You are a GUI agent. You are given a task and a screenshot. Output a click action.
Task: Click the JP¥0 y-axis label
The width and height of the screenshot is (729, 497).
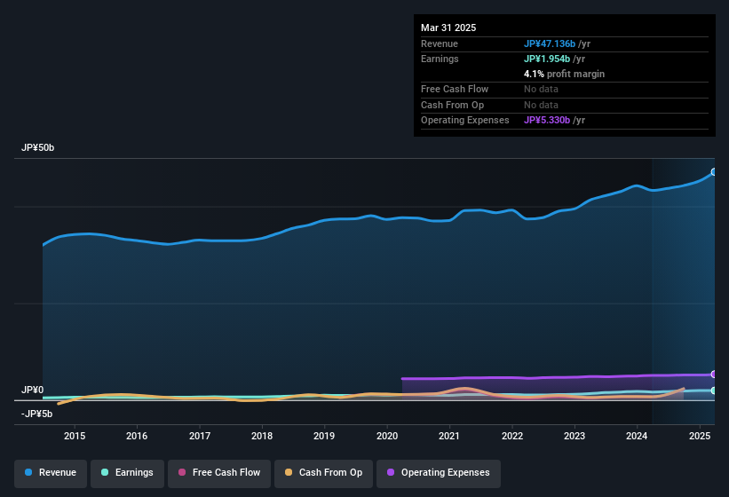[33, 390]
